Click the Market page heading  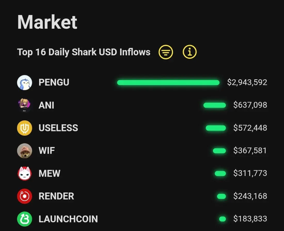(x=47, y=22)
